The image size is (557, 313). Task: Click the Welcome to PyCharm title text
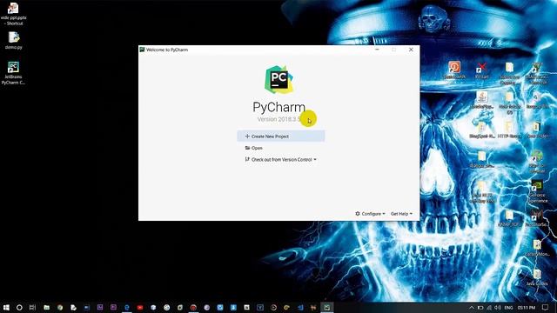coord(167,50)
